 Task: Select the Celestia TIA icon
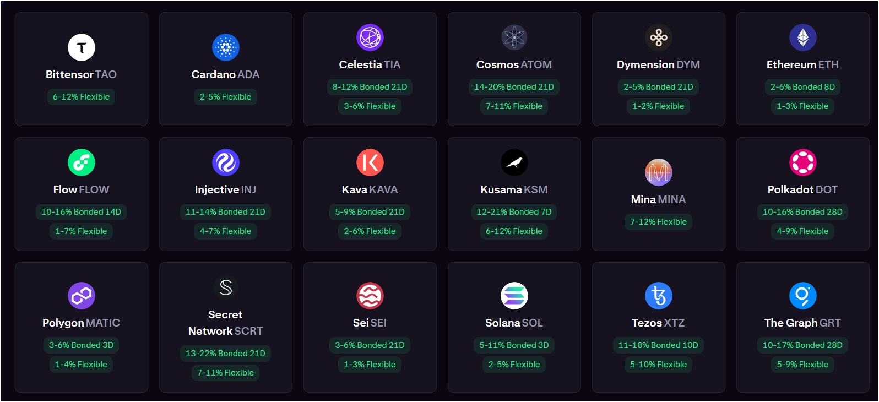click(370, 37)
